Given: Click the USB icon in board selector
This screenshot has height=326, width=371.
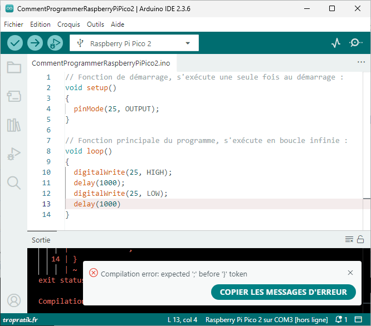Looking at the screenshot, I should tap(80, 43).
